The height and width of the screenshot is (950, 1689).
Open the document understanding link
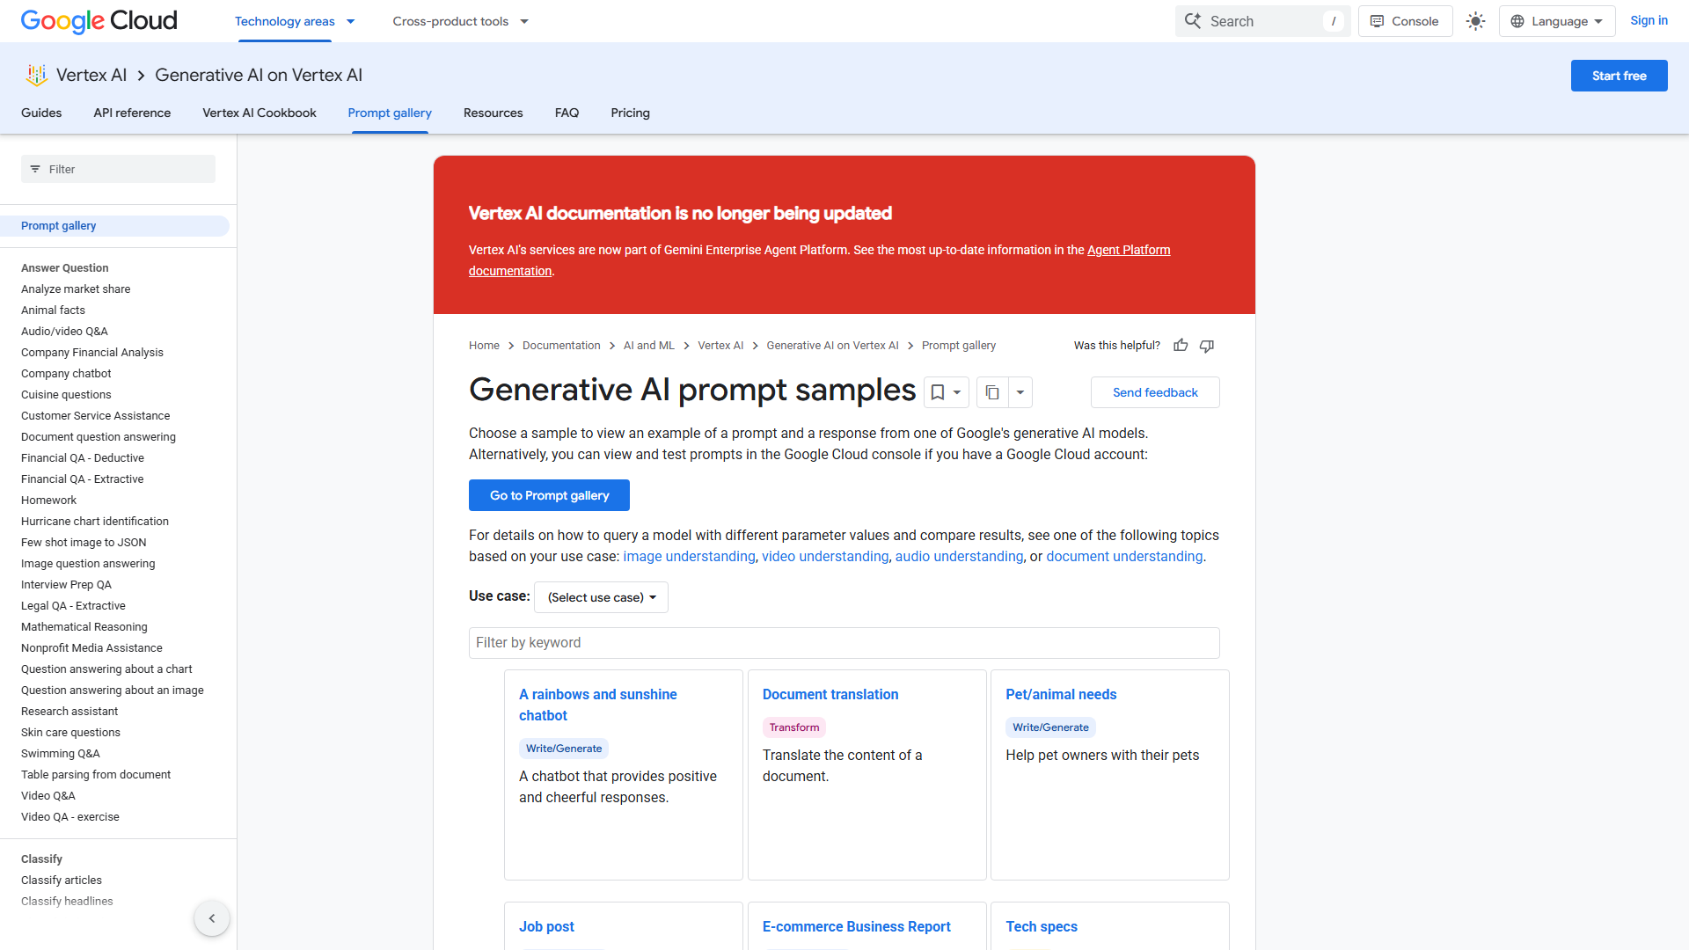[x=1124, y=557]
